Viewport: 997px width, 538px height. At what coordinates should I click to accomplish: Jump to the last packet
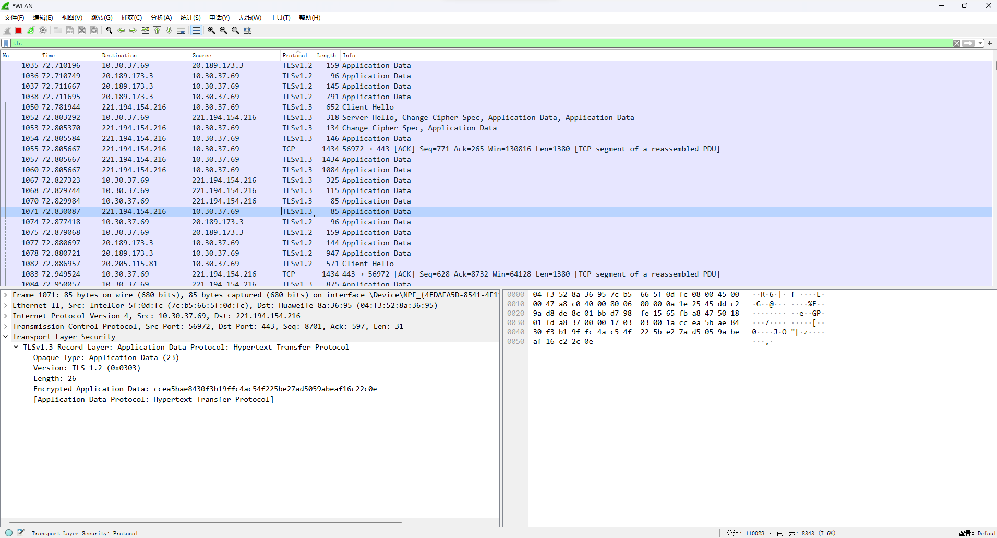[169, 30]
